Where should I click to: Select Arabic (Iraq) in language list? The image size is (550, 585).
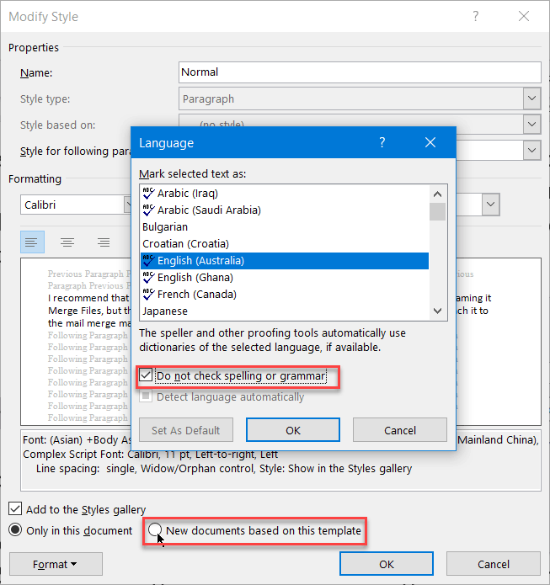pyautogui.click(x=285, y=194)
